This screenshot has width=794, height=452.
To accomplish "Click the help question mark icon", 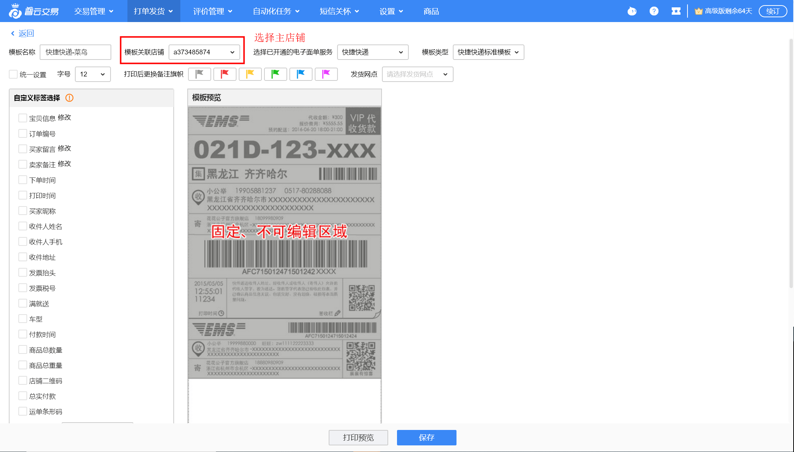I will [x=654, y=11].
